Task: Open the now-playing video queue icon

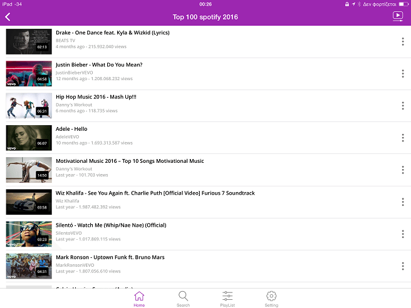Action: coord(398,16)
